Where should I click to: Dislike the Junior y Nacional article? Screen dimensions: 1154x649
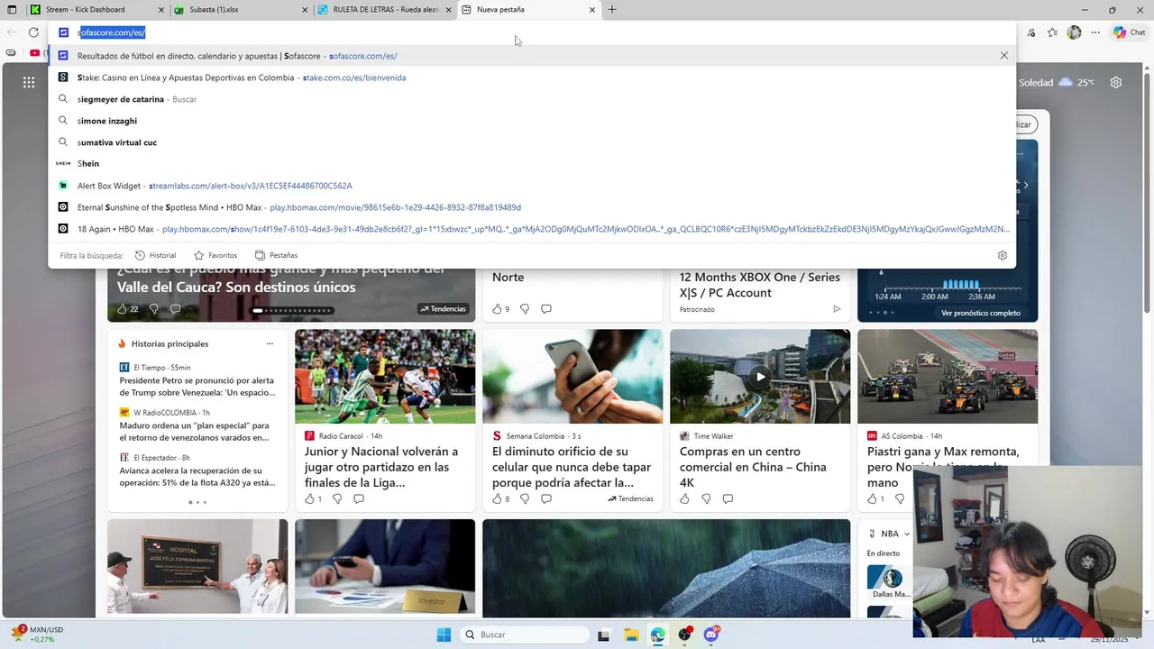point(337,498)
